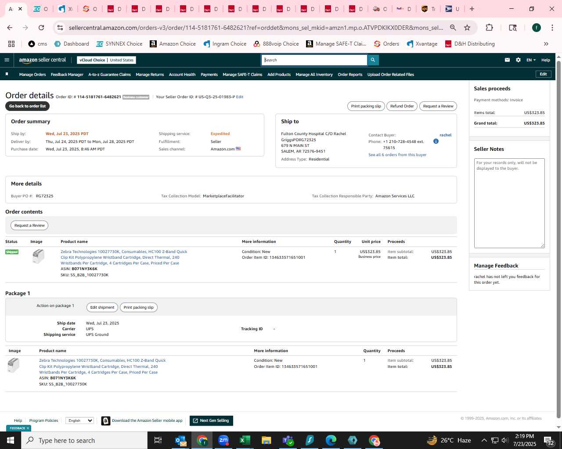Open the Chrome three-dot menu

(x=551, y=28)
